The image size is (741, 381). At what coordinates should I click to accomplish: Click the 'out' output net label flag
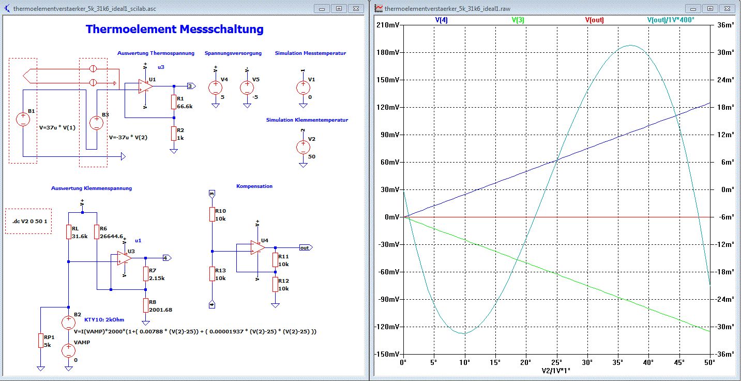306,247
